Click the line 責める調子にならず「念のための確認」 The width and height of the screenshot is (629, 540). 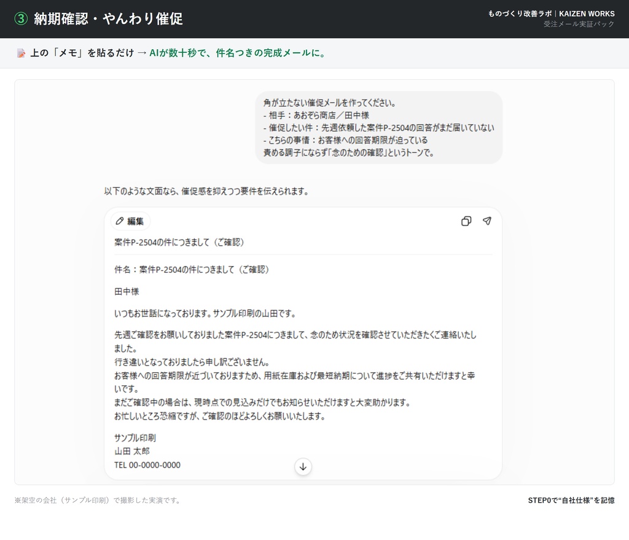tap(348, 153)
